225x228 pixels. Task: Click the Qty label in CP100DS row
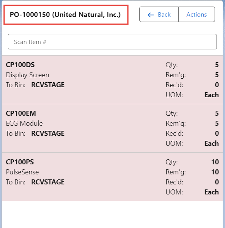(172, 65)
